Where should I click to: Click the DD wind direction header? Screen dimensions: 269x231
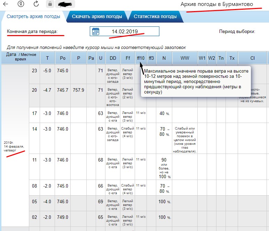click(x=113, y=58)
